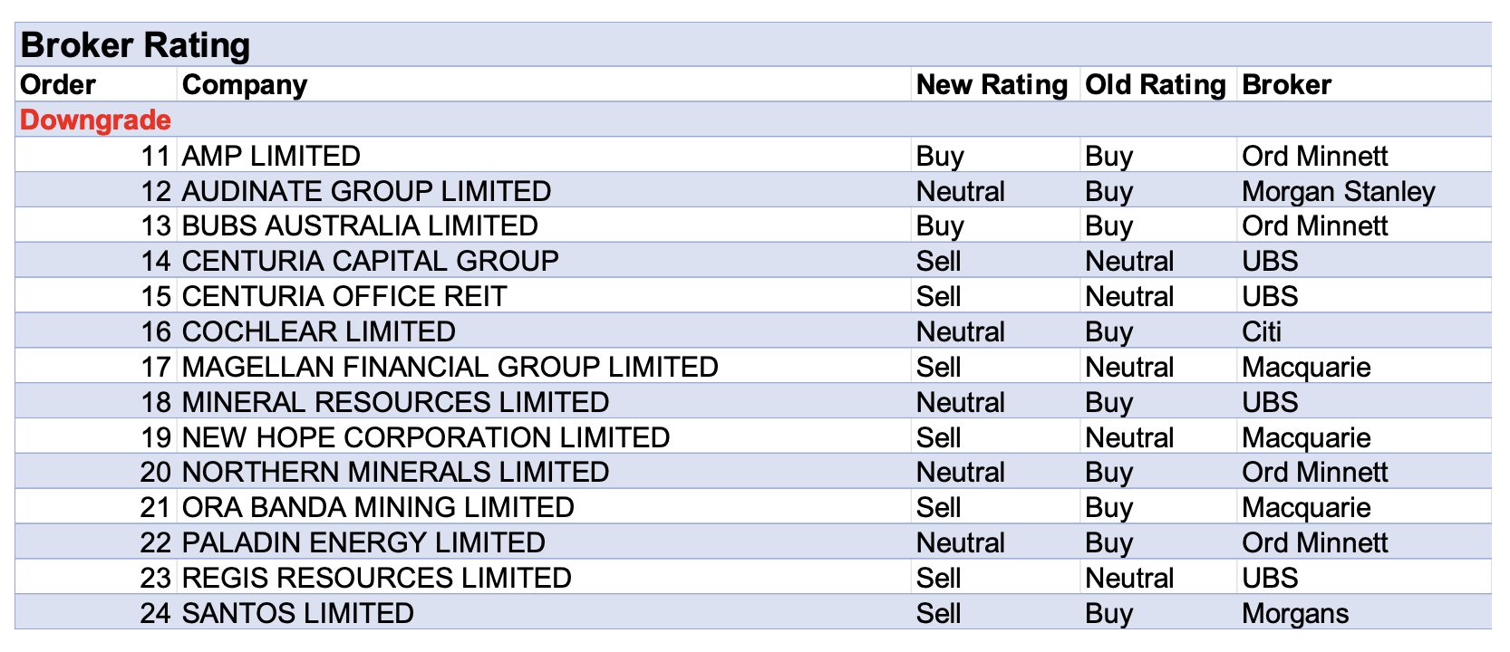
Task: Select the BUBS AUSTRALIA LIMITED cell
Action: [x=360, y=225]
